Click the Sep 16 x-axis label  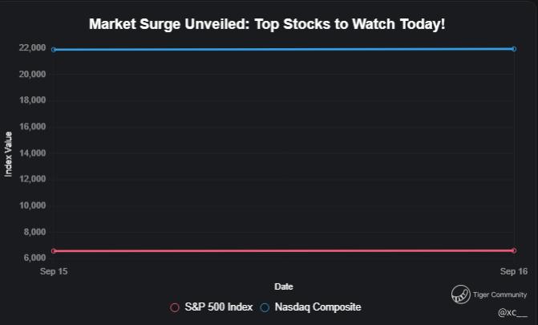point(513,272)
